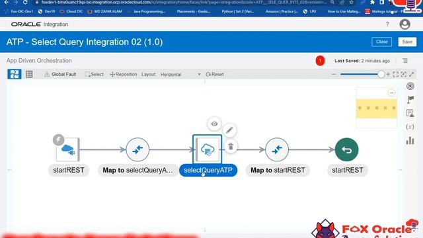Viewport: 423px width, 238px height.
Task: Select Map to selectQueryA mapper node
Action: click(137, 149)
